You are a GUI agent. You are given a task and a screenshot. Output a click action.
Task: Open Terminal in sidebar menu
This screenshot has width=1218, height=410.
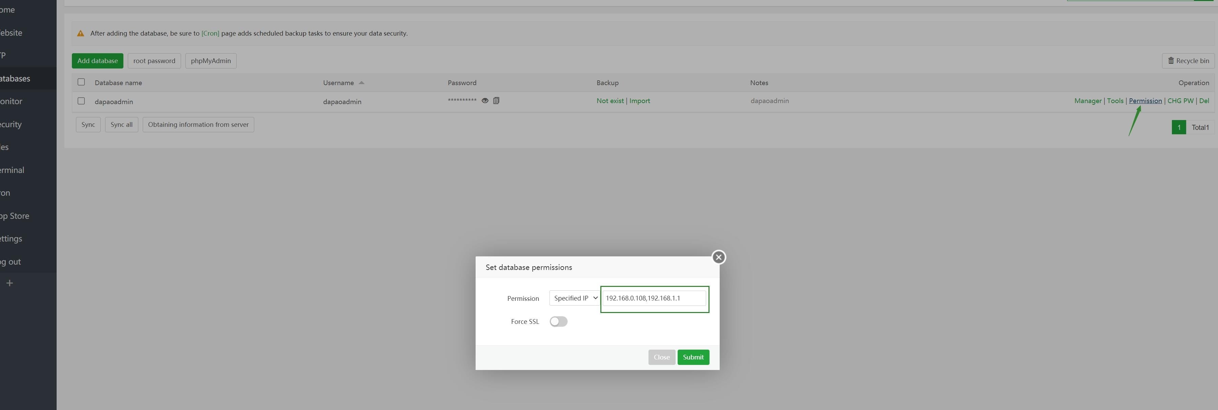12,170
